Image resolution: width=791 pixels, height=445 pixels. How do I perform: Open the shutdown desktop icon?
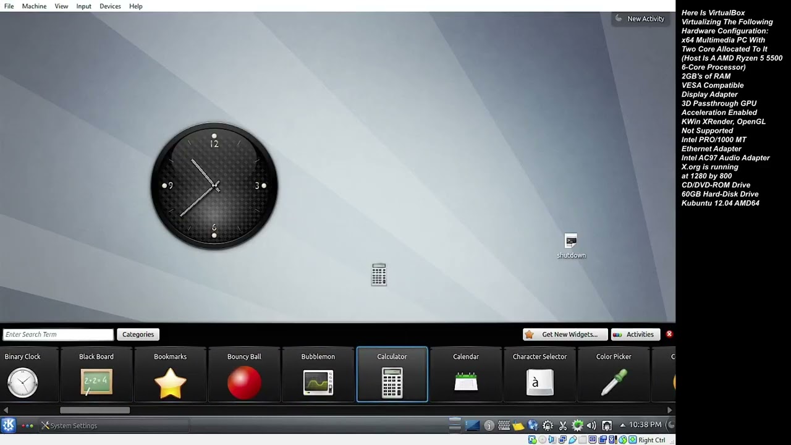pyautogui.click(x=571, y=246)
